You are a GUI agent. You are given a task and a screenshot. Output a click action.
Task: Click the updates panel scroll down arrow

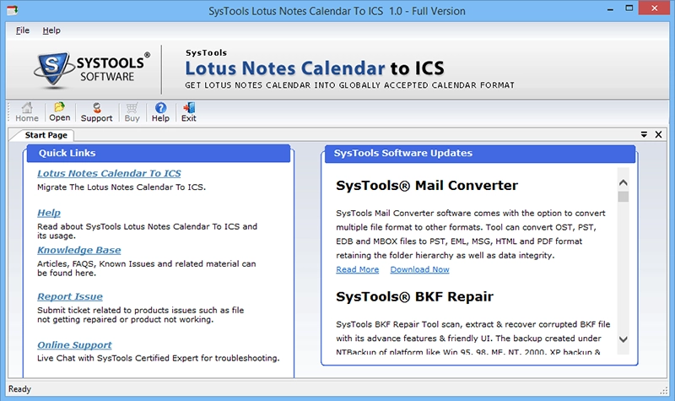(x=623, y=339)
